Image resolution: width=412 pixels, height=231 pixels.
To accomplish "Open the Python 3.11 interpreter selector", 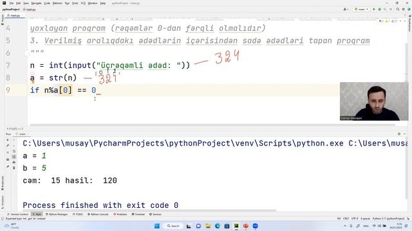I will tap(388, 218).
